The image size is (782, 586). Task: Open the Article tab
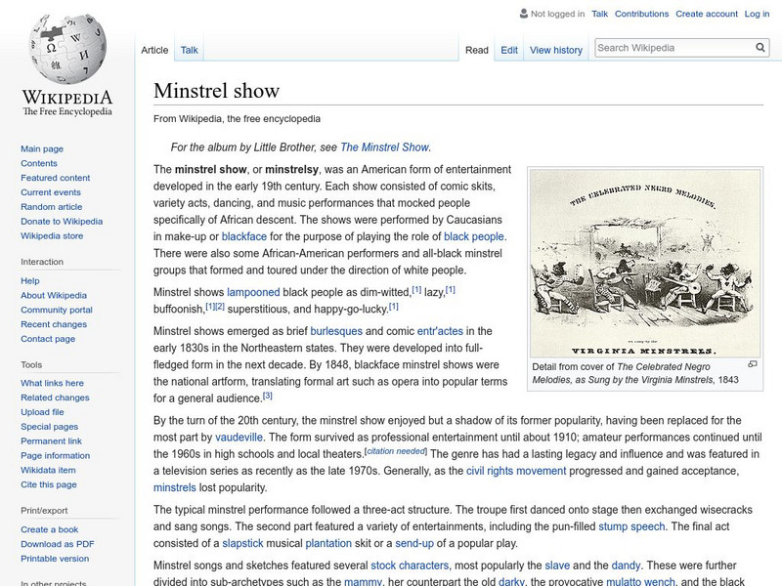(x=154, y=50)
